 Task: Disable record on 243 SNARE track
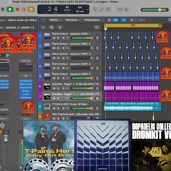pyautogui.click(x=63, y=98)
